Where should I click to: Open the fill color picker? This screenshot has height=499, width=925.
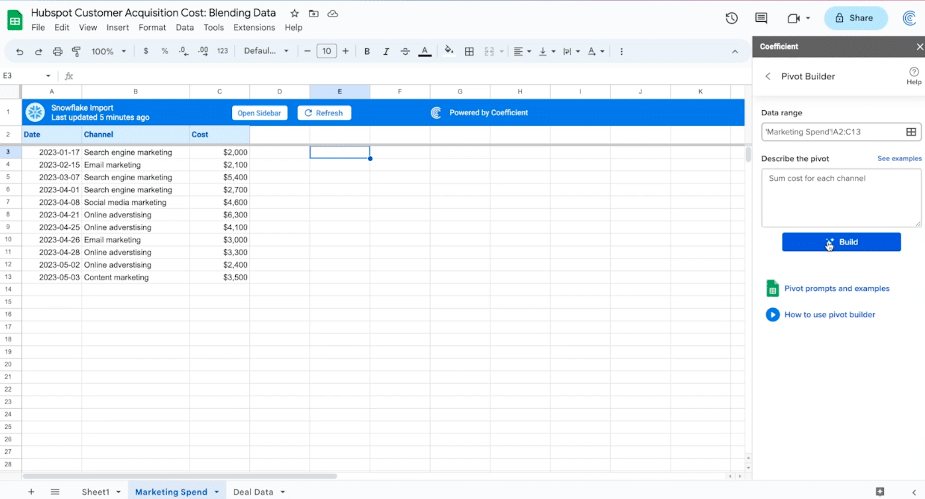(x=449, y=51)
